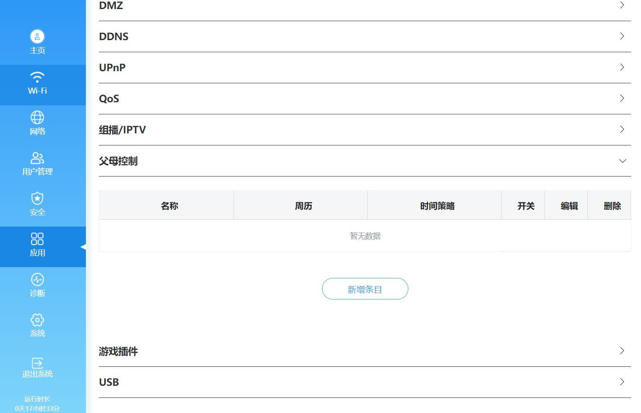This screenshot has height=413, width=641.
Task: Expand the UPnP section arrow
Action: (x=622, y=67)
